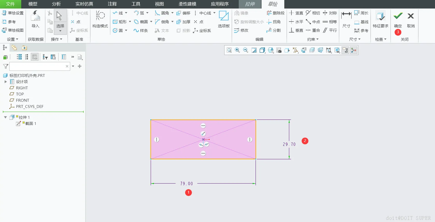
Task: Toggle dimension display button in view toolbar
Action: click(329, 50)
